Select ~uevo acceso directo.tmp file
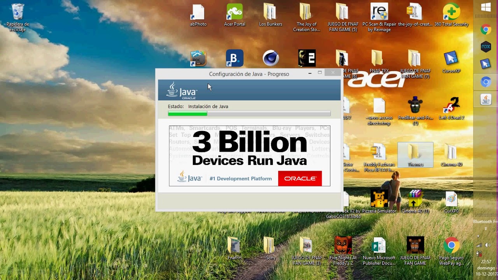 (379, 112)
